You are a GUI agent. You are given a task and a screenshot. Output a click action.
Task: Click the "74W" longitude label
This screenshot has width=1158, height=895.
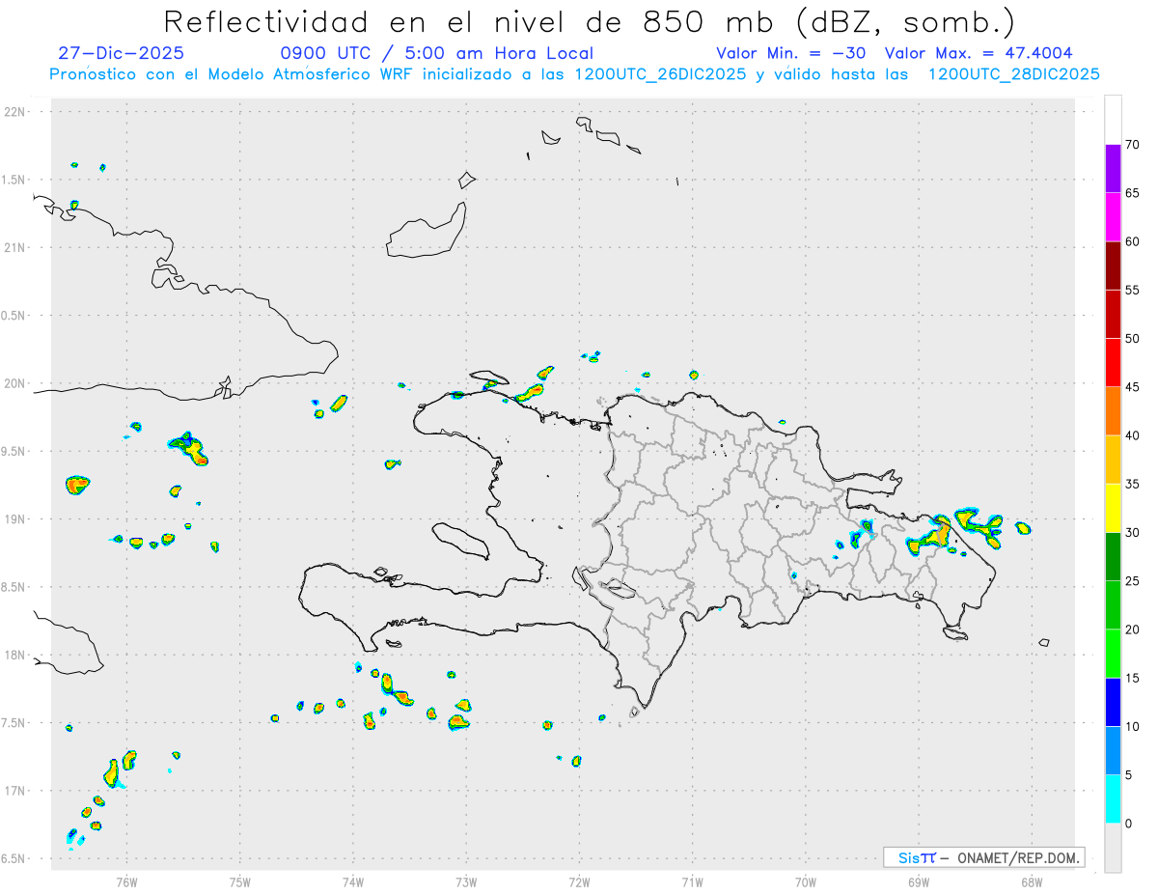(x=353, y=881)
